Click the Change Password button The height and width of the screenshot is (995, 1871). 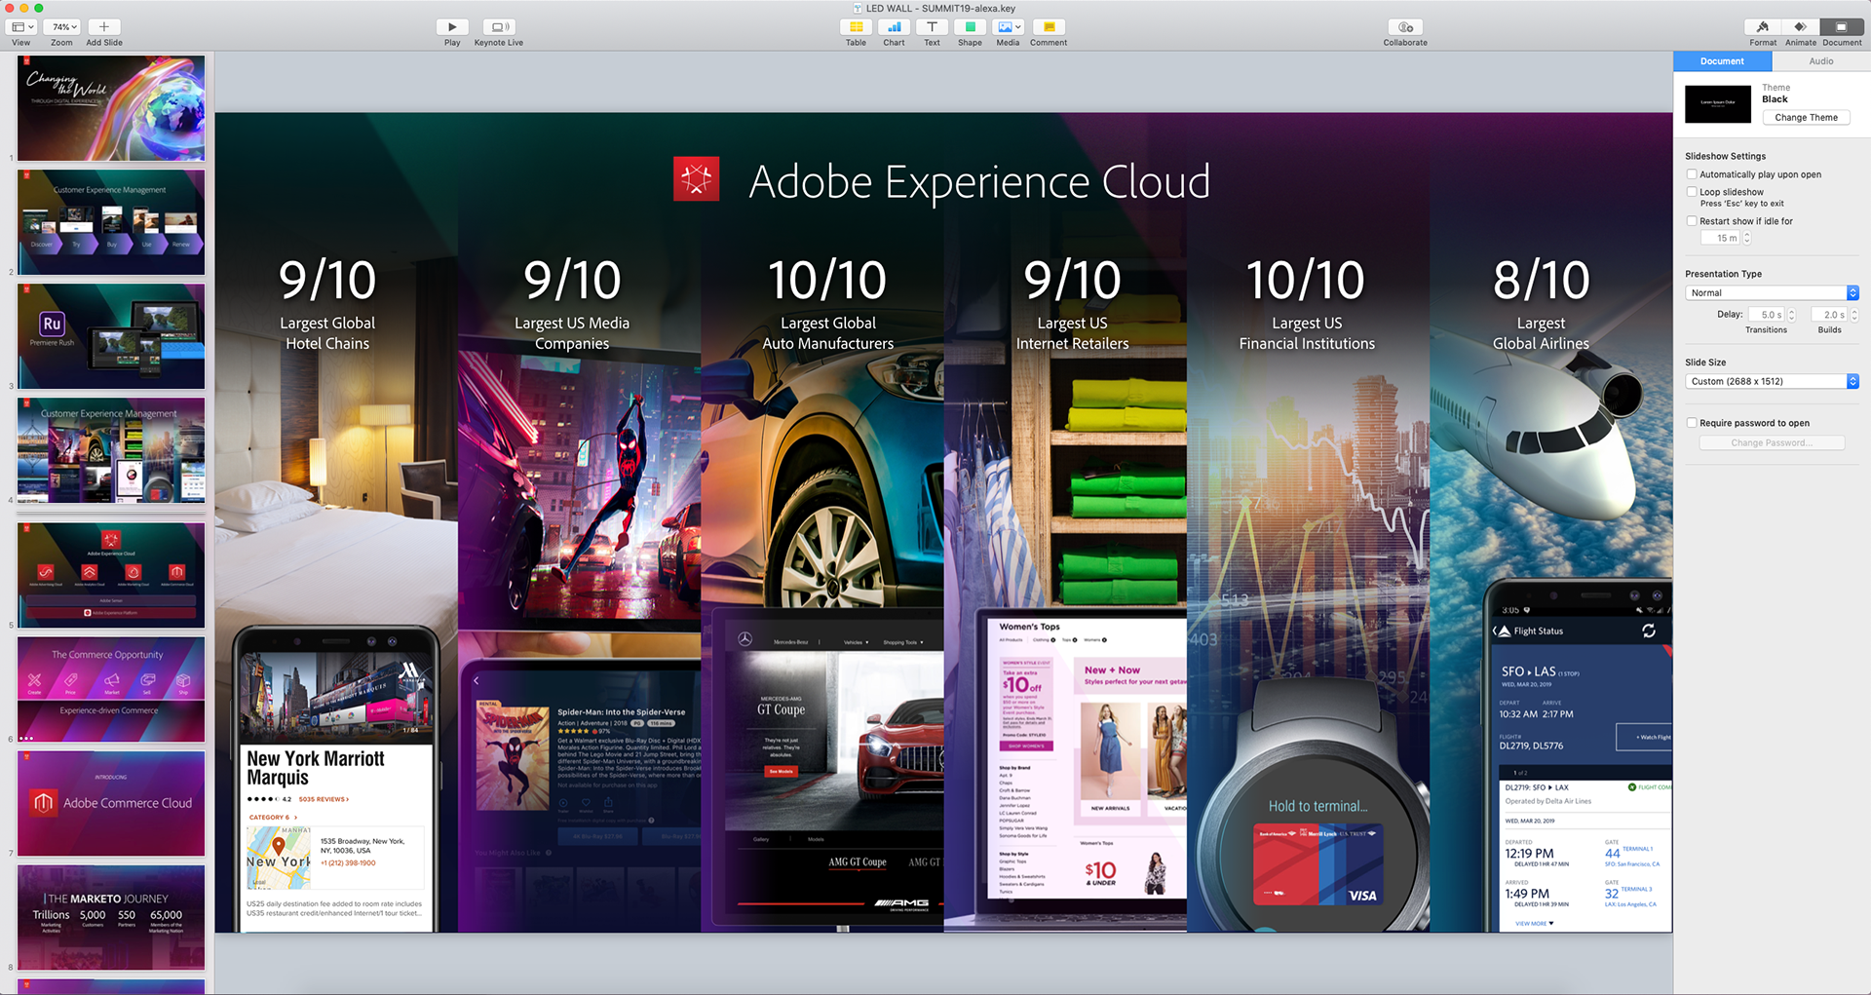coord(1772,443)
